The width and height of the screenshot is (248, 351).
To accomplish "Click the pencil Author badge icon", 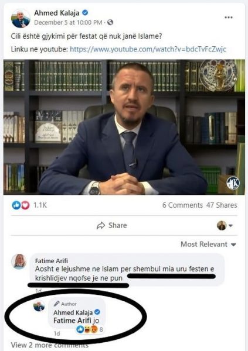I will tap(56, 304).
